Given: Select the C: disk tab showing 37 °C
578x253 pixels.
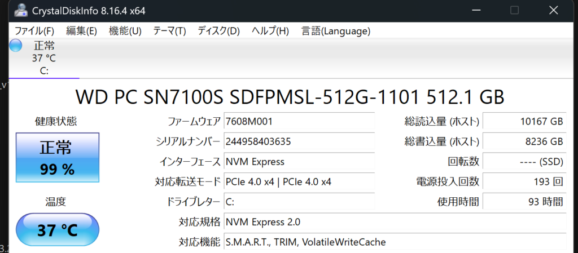Looking at the screenshot, I should coord(44,58).
